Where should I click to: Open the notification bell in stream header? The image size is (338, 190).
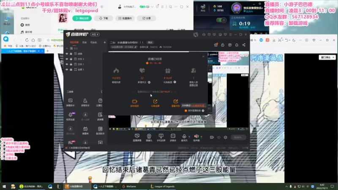tap(237, 45)
